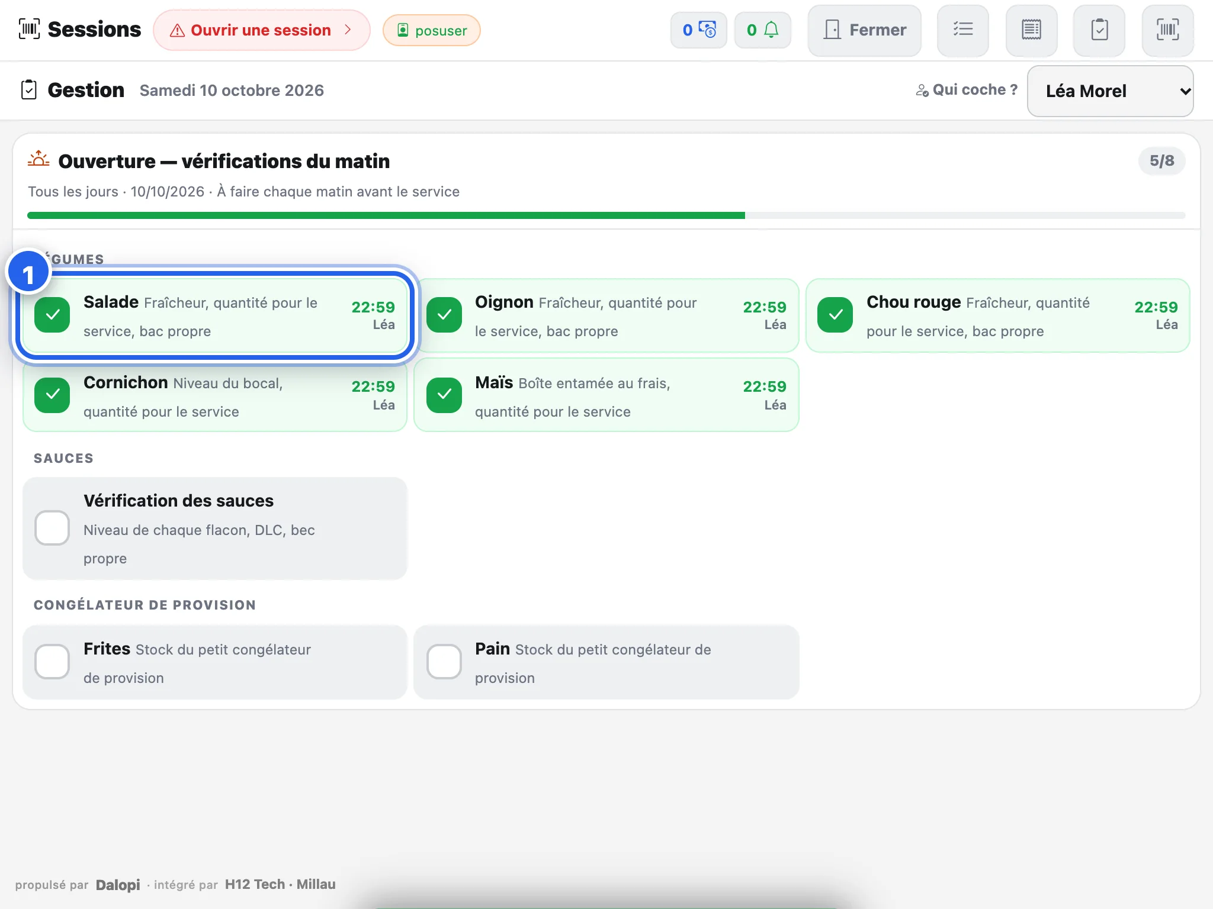The height and width of the screenshot is (909, 1213).
Task: Click the Gestion clipboard icon
Action: [x=29, y=90]
